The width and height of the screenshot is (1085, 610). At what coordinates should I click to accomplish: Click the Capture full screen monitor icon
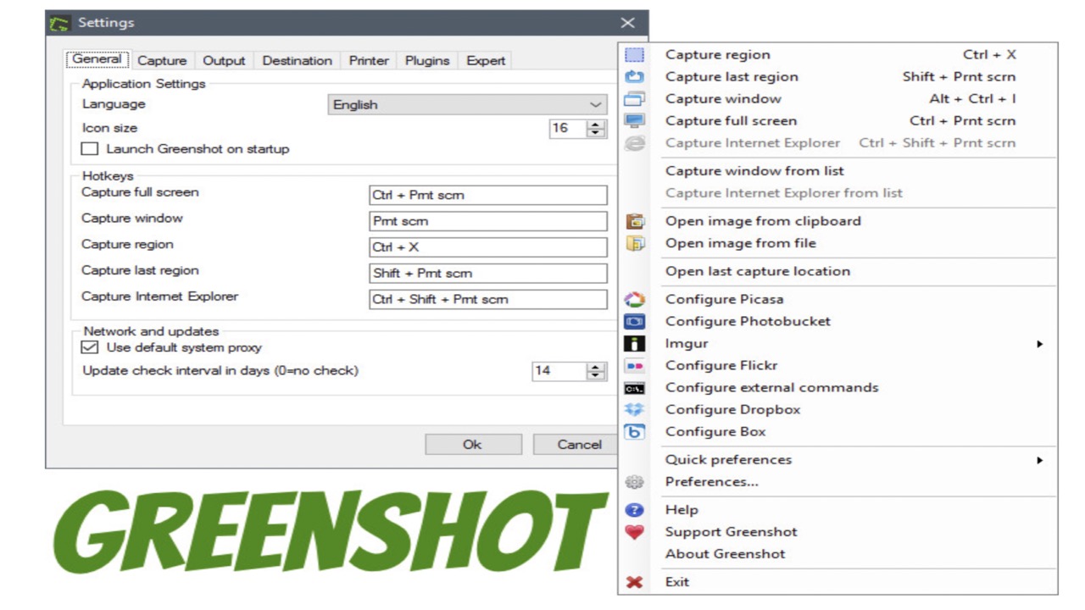click(634, 121)
